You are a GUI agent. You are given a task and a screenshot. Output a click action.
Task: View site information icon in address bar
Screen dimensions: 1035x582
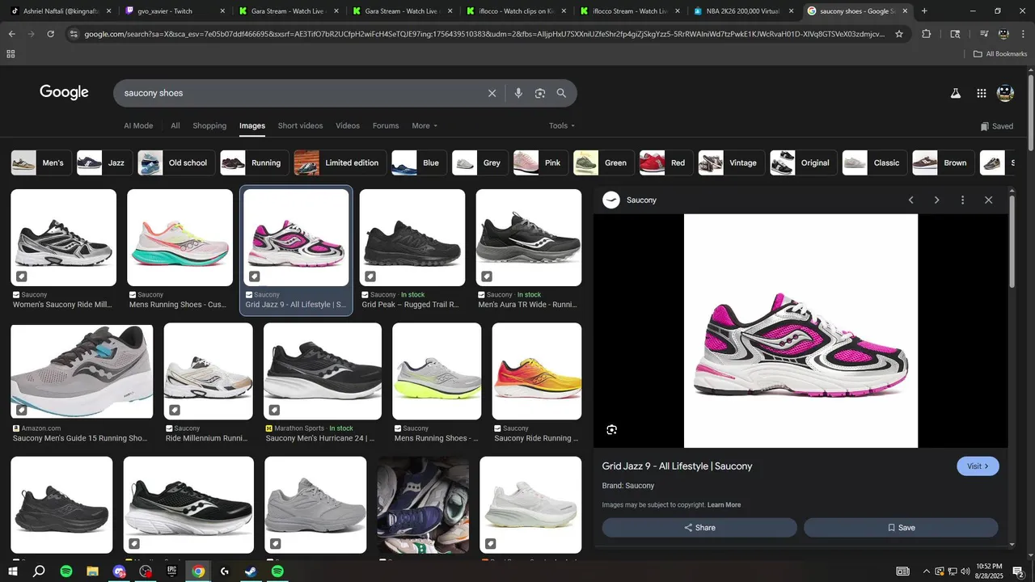pyautogui.click(x=74, y=34)
